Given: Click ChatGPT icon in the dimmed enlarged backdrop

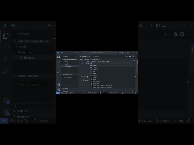Looking at the screenshot, I should pyautogui.click(x=176, y=34).
